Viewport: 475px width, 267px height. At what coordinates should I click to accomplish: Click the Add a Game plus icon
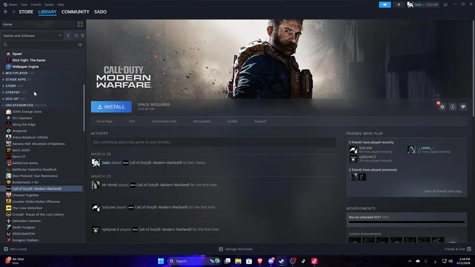(6, 249)
